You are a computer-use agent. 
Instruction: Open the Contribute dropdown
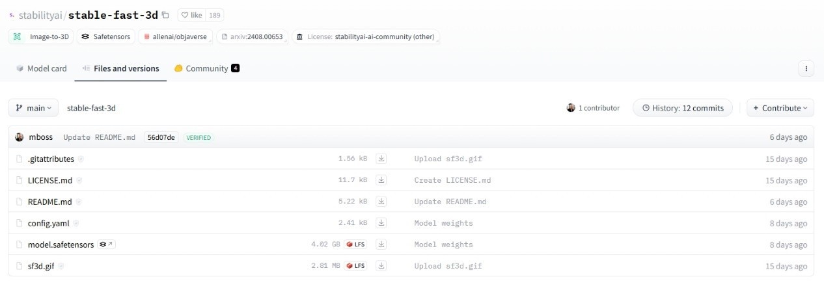point(780,108)
